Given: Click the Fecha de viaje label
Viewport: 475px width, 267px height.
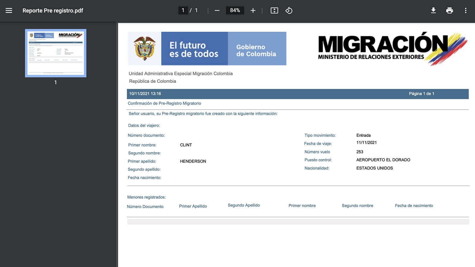Looking at the screenshot, I should coord(318,144).
